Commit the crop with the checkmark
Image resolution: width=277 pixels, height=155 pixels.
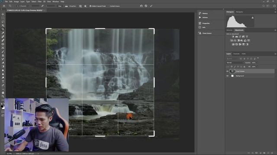[151, 6]
